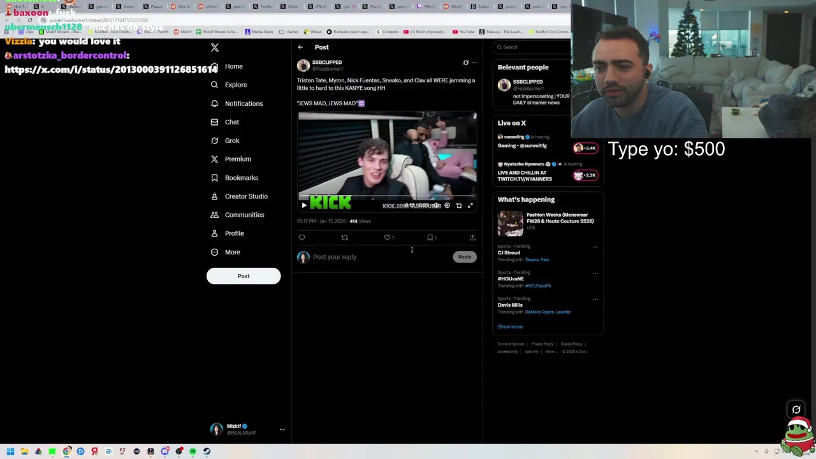This screenshot has height=459, width=816.
Task: Repost using the retweet icon
Action: [344, 238]
